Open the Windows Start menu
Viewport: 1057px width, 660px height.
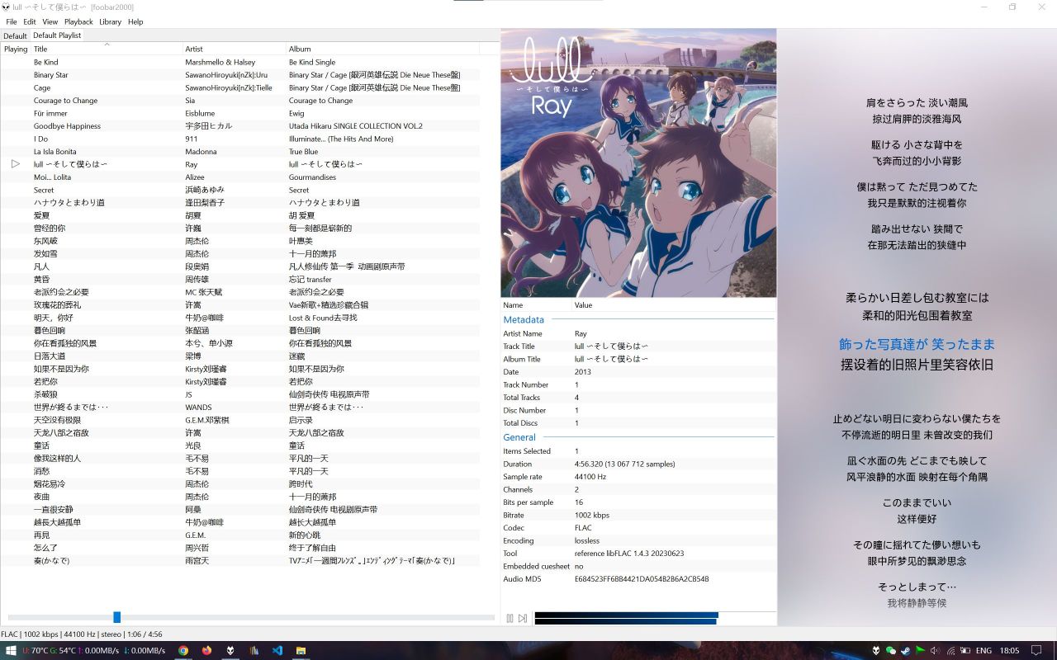[x=10, y=650]
